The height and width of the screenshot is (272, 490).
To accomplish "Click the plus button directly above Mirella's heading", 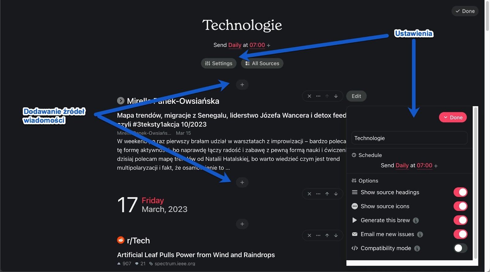I will click(242, 85).
